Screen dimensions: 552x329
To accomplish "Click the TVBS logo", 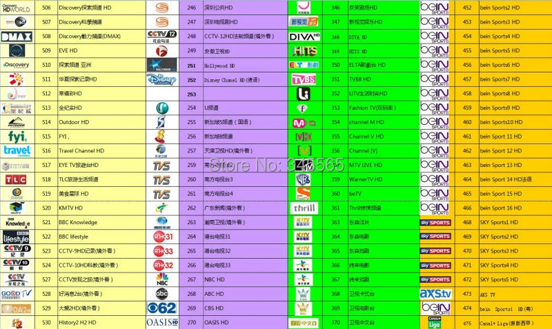I will pyautogui.click(x=304, y=79).
